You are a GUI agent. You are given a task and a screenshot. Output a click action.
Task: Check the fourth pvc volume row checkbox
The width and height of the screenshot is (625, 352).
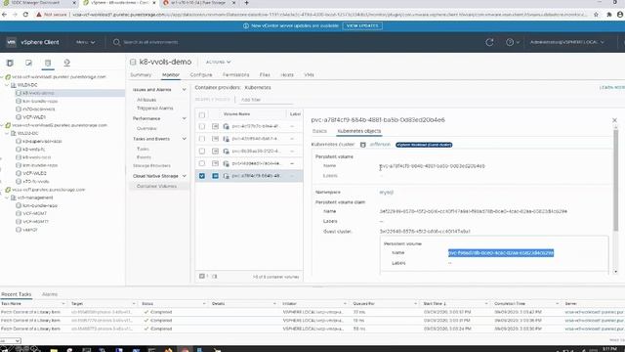point(202,163)
